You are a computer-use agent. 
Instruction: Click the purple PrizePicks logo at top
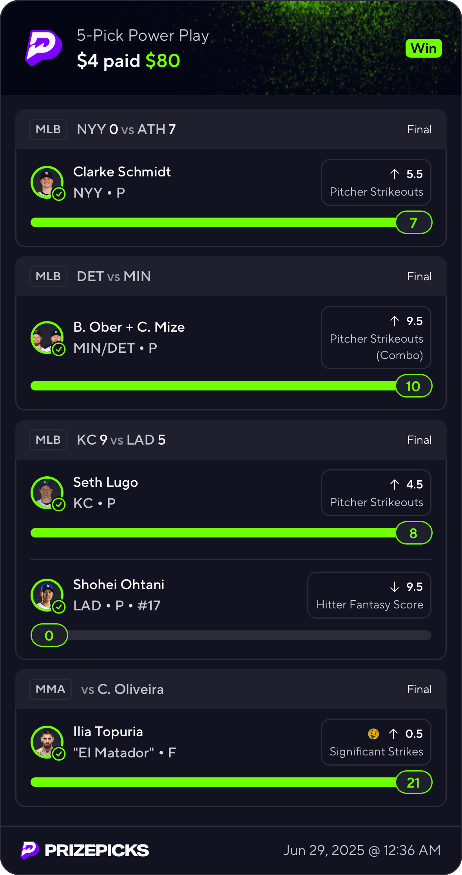(x=43, y=48)
